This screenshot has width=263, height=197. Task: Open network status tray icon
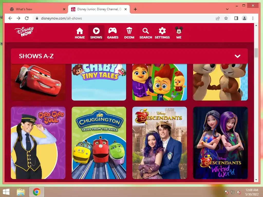click(x=232, y=192)
